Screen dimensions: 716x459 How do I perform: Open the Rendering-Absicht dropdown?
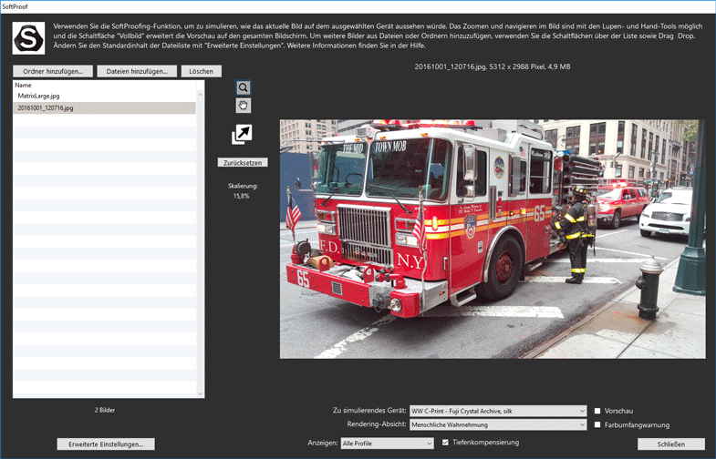(x=498, y=424)
